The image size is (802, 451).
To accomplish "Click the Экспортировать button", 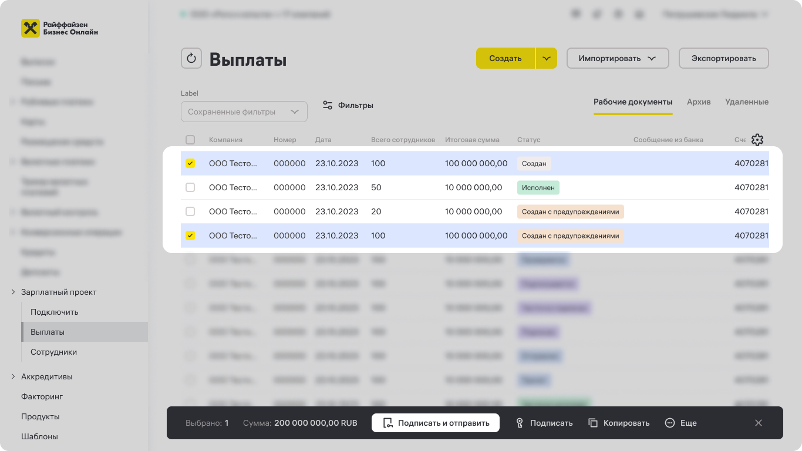I will (x=724, y=58).
